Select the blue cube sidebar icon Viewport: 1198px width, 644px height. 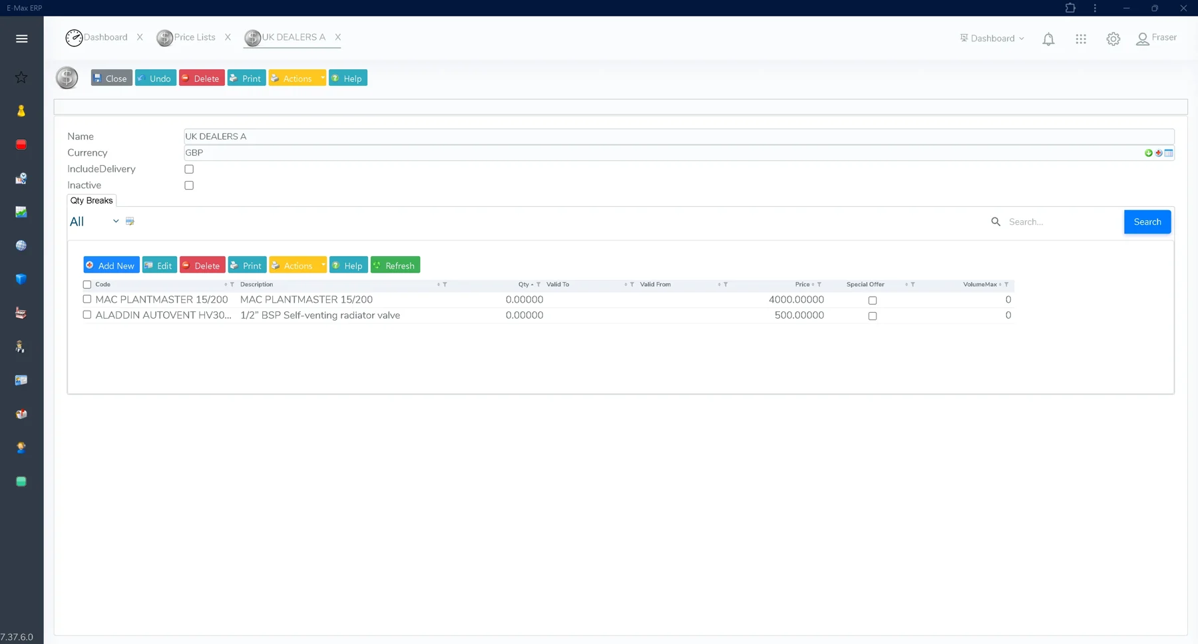pos(21,279)
